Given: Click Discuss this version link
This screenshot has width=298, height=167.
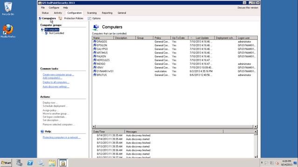Looking at the screenshot, I should pos(248,8).
